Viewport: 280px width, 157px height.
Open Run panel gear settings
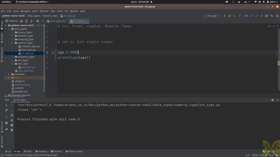tap(273, 100)
